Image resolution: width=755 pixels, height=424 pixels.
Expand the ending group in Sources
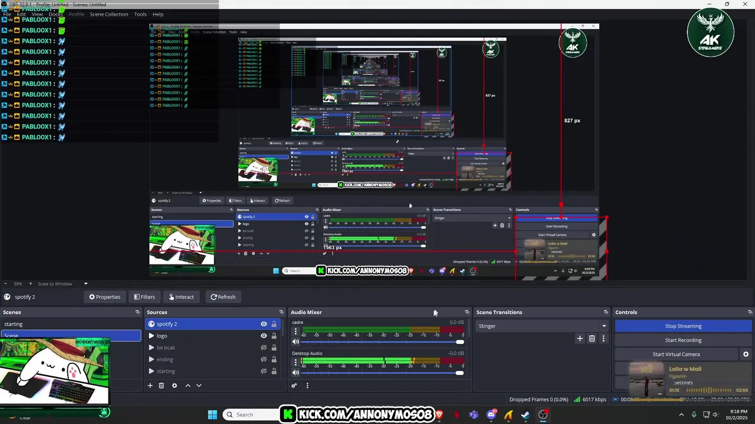tap(152, 359)
